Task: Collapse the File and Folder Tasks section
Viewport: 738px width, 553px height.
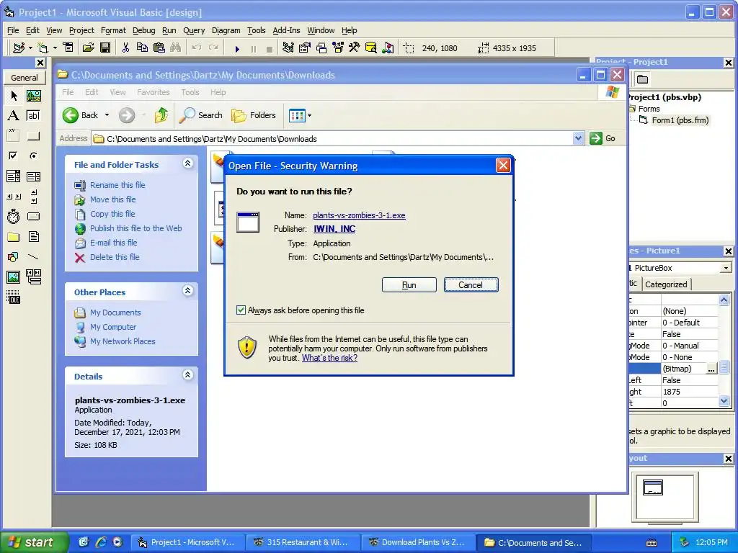Action: 188,163
